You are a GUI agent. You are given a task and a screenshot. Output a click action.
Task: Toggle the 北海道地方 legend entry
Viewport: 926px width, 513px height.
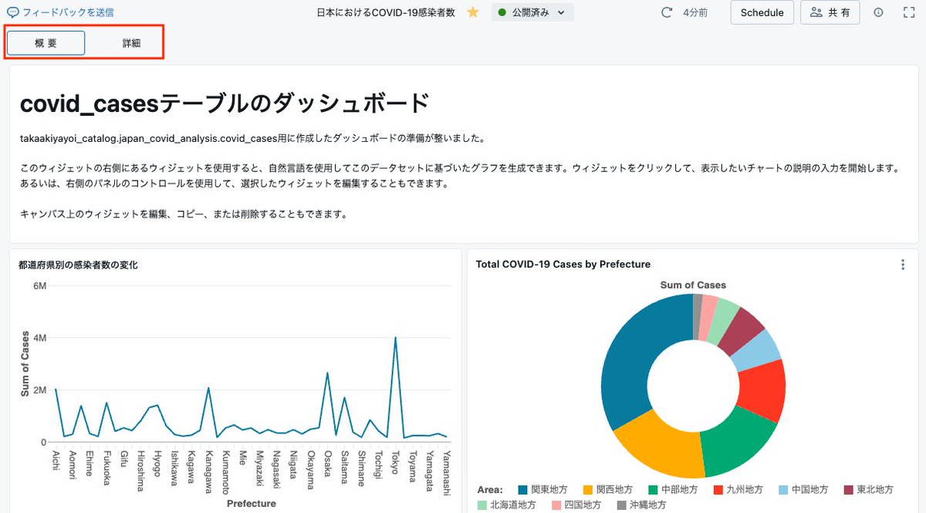coord(508,505)
